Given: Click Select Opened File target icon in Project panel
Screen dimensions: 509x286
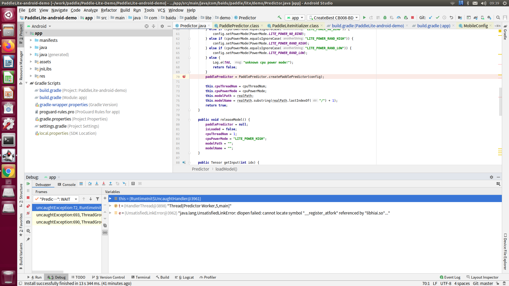Looking at the screenshot, I should pyautogui.click(x=147, y=26).
